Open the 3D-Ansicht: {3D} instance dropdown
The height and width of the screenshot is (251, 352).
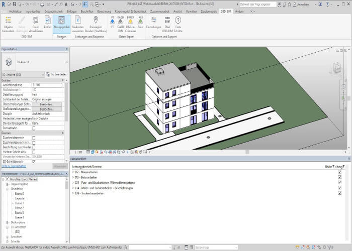[x=23, y=75]
